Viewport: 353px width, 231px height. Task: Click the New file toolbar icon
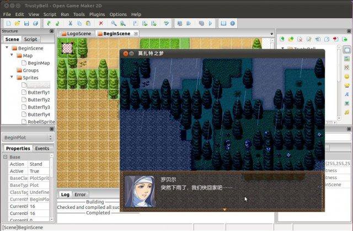[8, 23]
